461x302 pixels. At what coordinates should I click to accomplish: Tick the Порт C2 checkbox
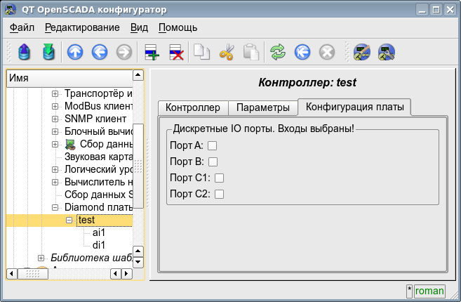(x=219, y=194)
